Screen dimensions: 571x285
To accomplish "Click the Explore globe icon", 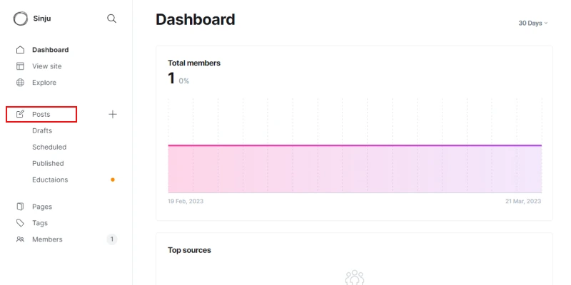I will click(x=20, y=83).
